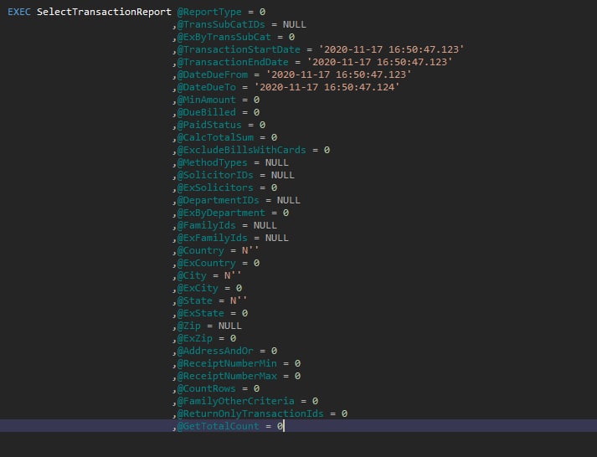The width and height of the screenshot is (597, 457).
Task: Click the @ExState parameter
Action: (201, 313)
